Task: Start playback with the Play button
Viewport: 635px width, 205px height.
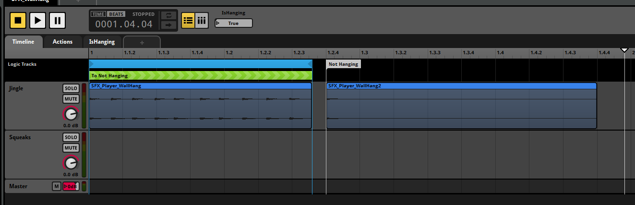Action: 38,20
